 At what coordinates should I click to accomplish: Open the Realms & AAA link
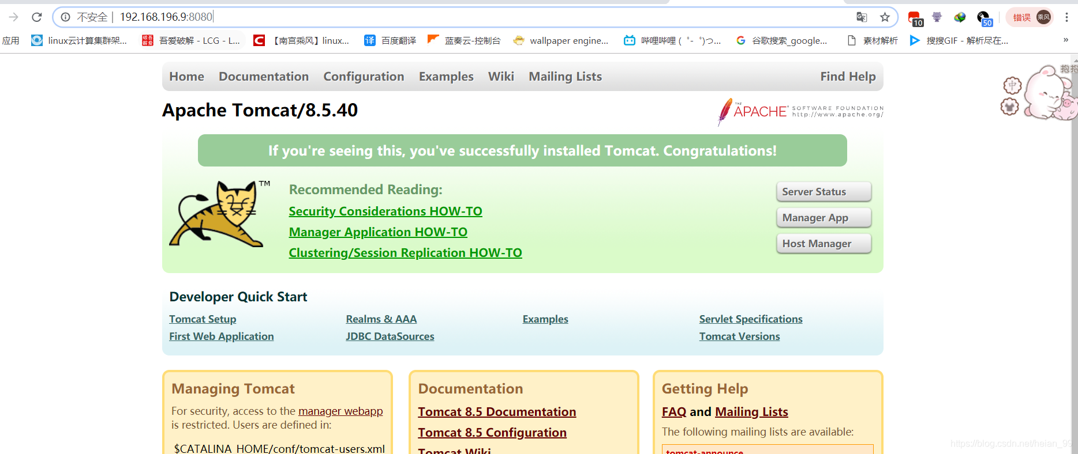(x=381, y=319)
